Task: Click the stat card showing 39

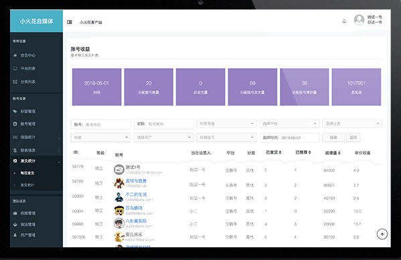Action: [x=305, y=87]
